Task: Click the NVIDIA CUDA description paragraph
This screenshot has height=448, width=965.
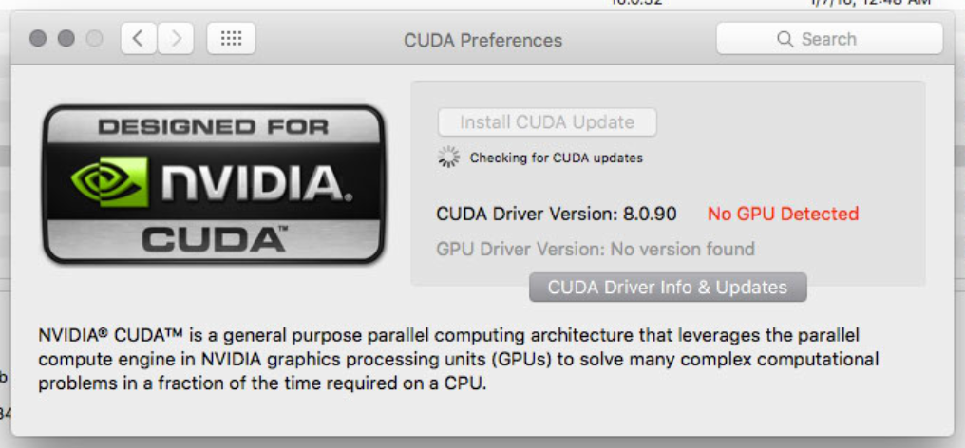Action: pos(459,360)
